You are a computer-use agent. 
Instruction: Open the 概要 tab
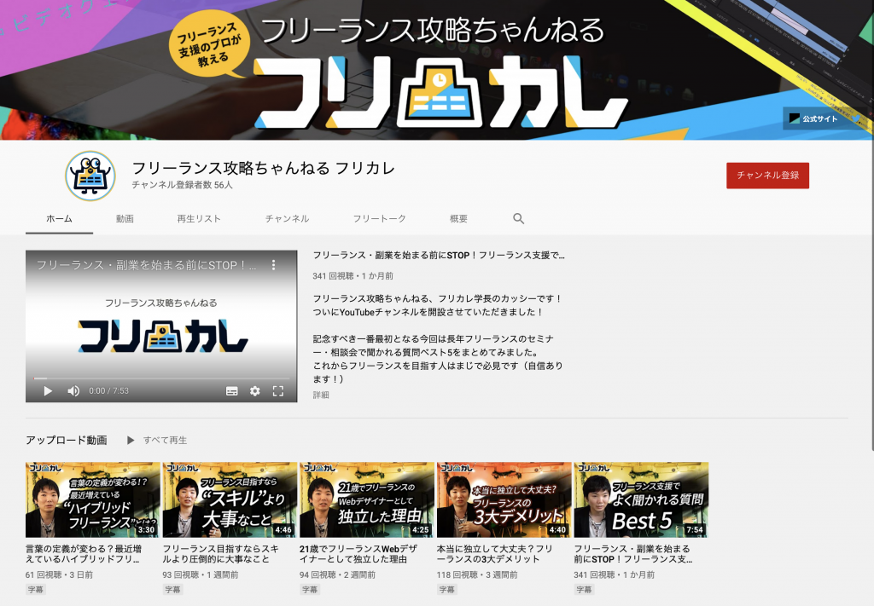[x=458, y=219]
